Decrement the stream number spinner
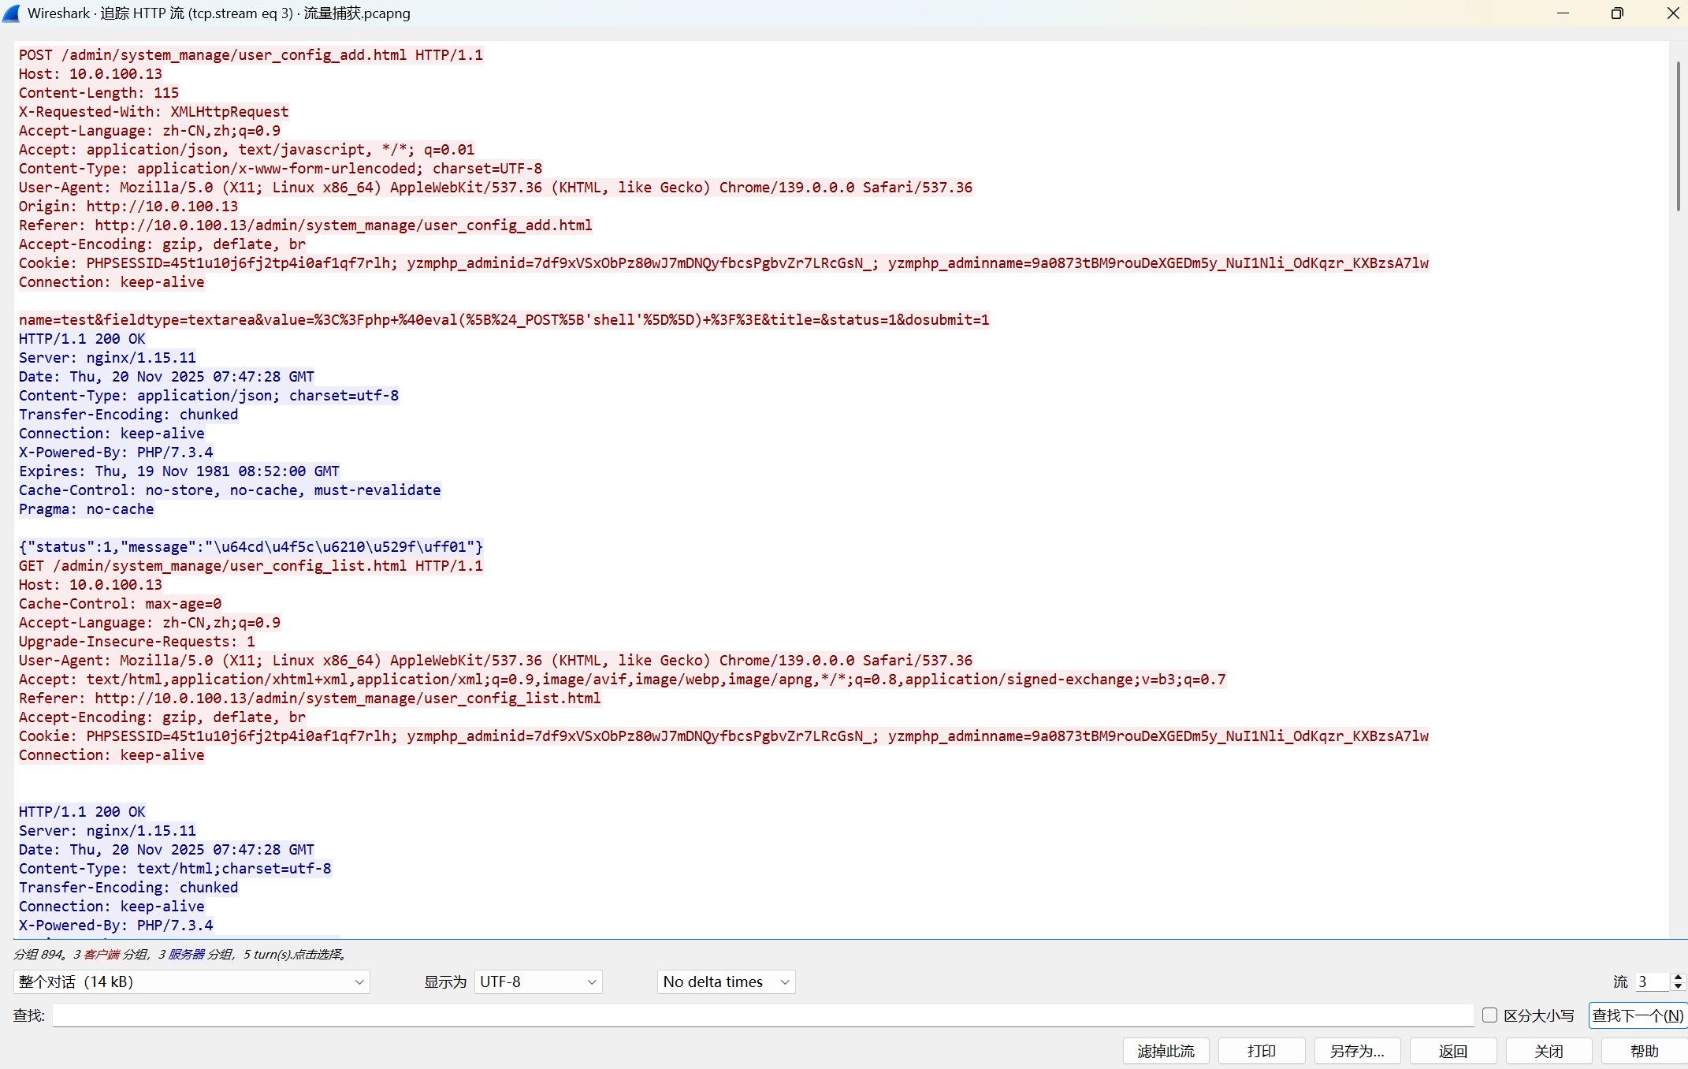 1678,986
